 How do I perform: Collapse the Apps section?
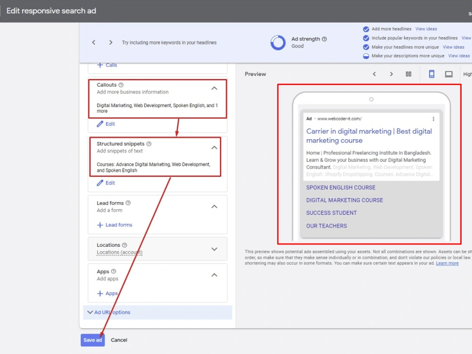[214, 275]
